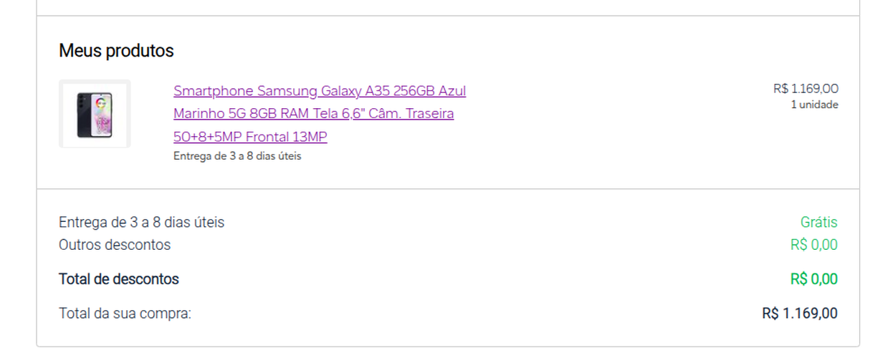
Task: Click the '1 unidade' quantity label
Action: coord(814,105)
